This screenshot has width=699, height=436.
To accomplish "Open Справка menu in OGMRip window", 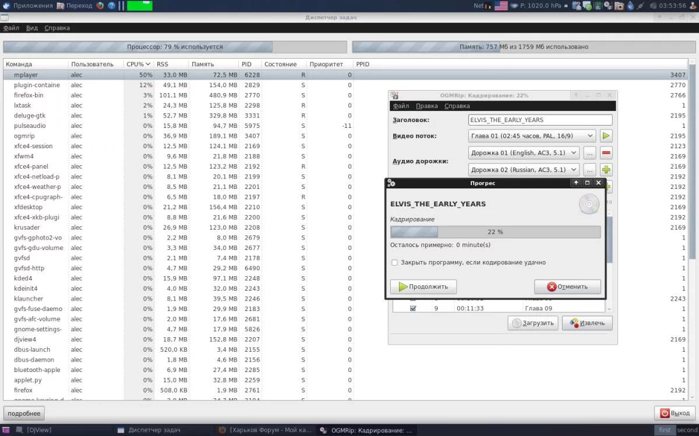I will [457, 106].
